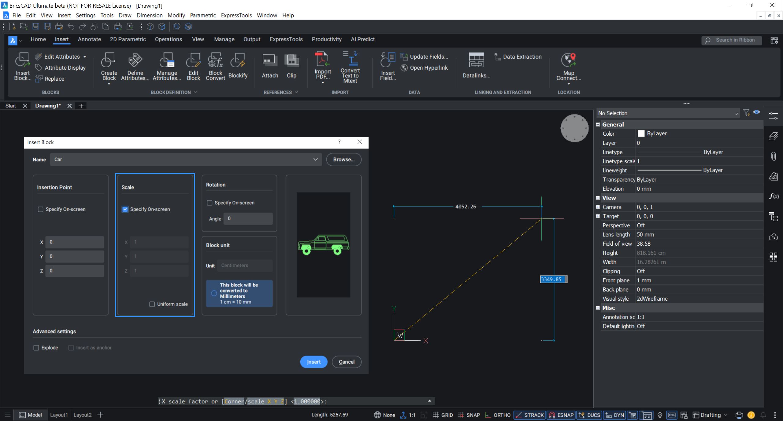Uncheck Scale Specify On-screen checkbox

pos(125,209)
